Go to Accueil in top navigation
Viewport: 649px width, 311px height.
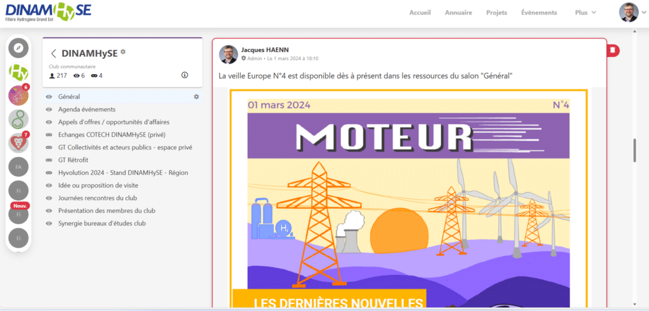point(420,13)
